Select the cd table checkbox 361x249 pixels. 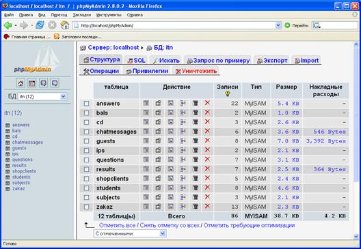(86, 122)
